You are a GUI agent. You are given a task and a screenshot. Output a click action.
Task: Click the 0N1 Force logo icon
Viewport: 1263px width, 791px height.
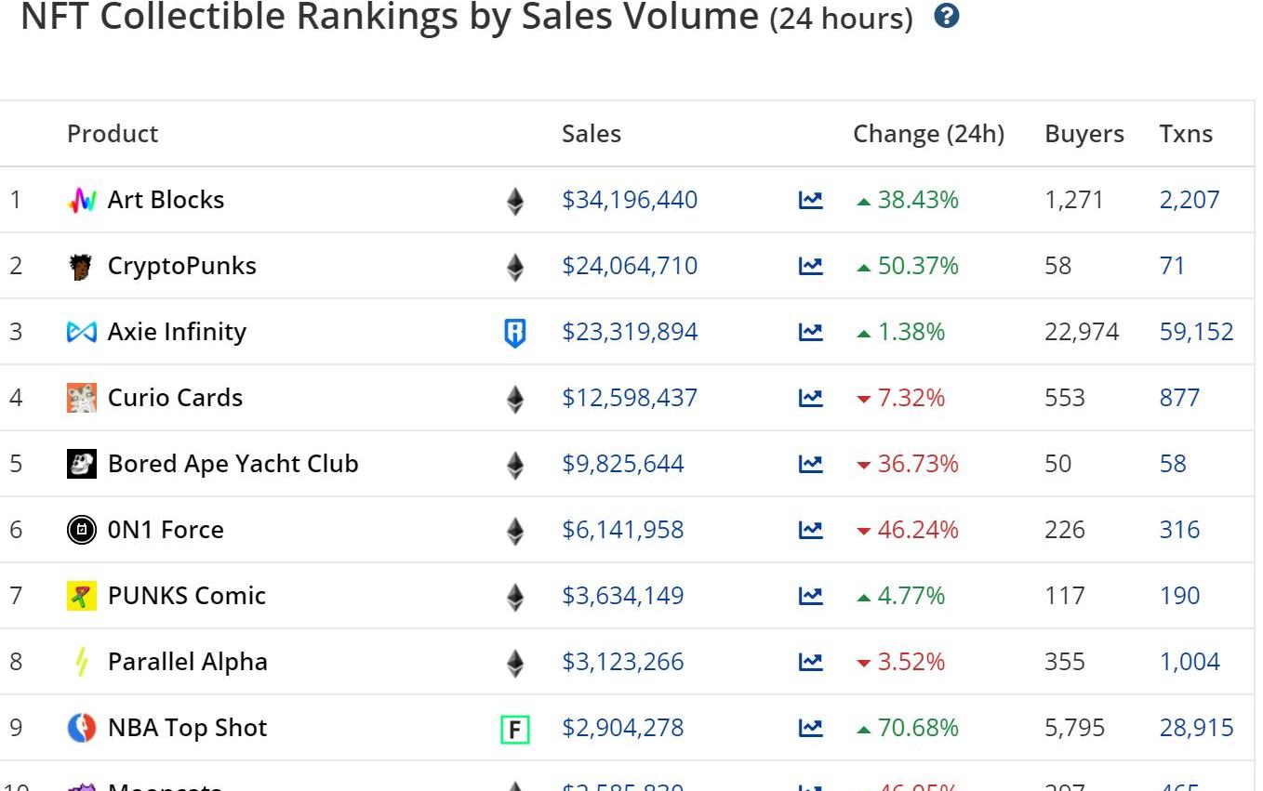click(x=82, y=530)
